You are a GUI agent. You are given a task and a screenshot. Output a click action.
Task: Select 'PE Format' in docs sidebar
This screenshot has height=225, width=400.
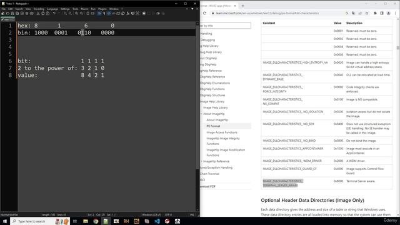[213, 126]
